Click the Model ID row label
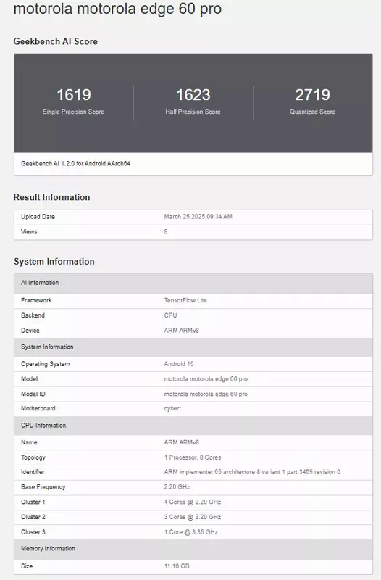 (x=33, y=394)
